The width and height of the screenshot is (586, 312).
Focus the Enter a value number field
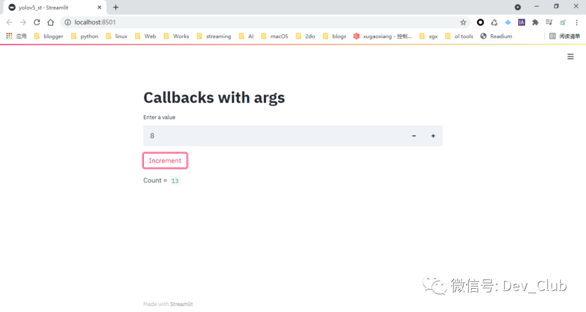click(x=273, y=136)
